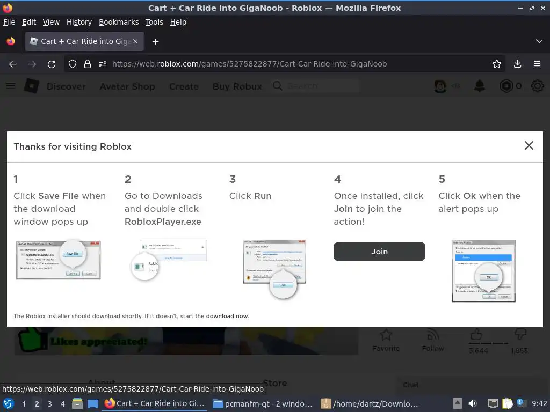
Task: Reload the current page
Action: (x=52, y=64)
